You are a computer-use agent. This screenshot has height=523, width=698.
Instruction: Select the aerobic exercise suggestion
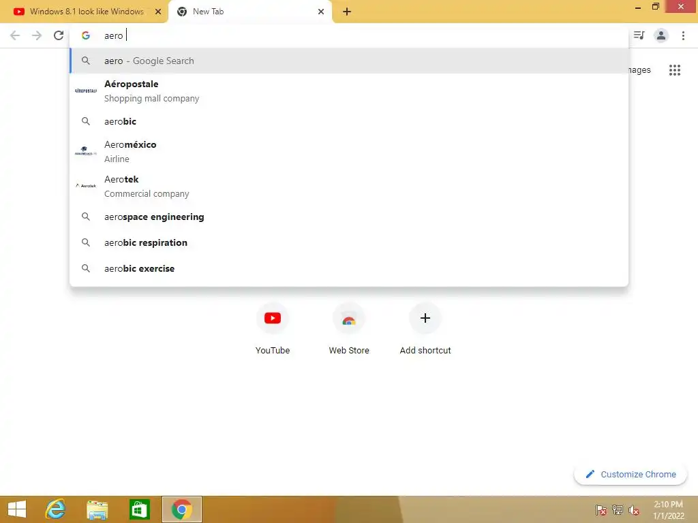pos(349,268)
